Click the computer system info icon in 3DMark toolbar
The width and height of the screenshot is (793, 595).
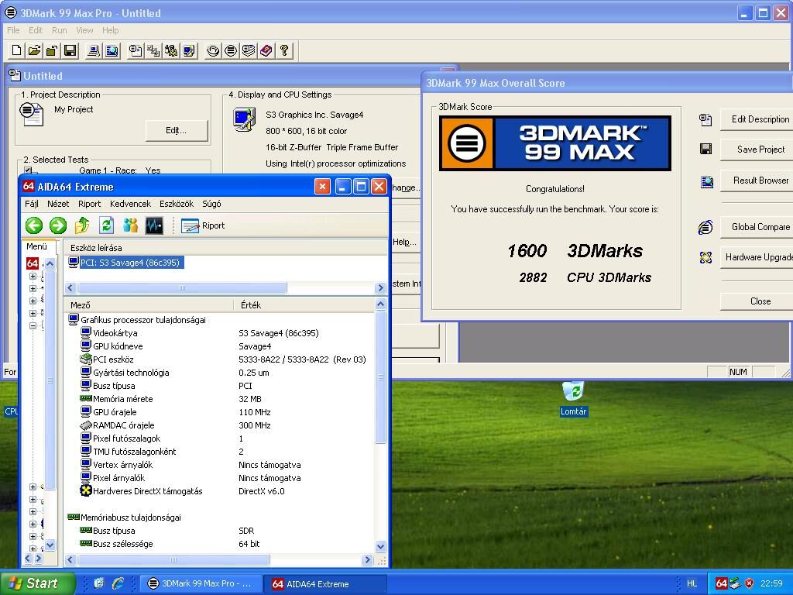coord(94,50)
